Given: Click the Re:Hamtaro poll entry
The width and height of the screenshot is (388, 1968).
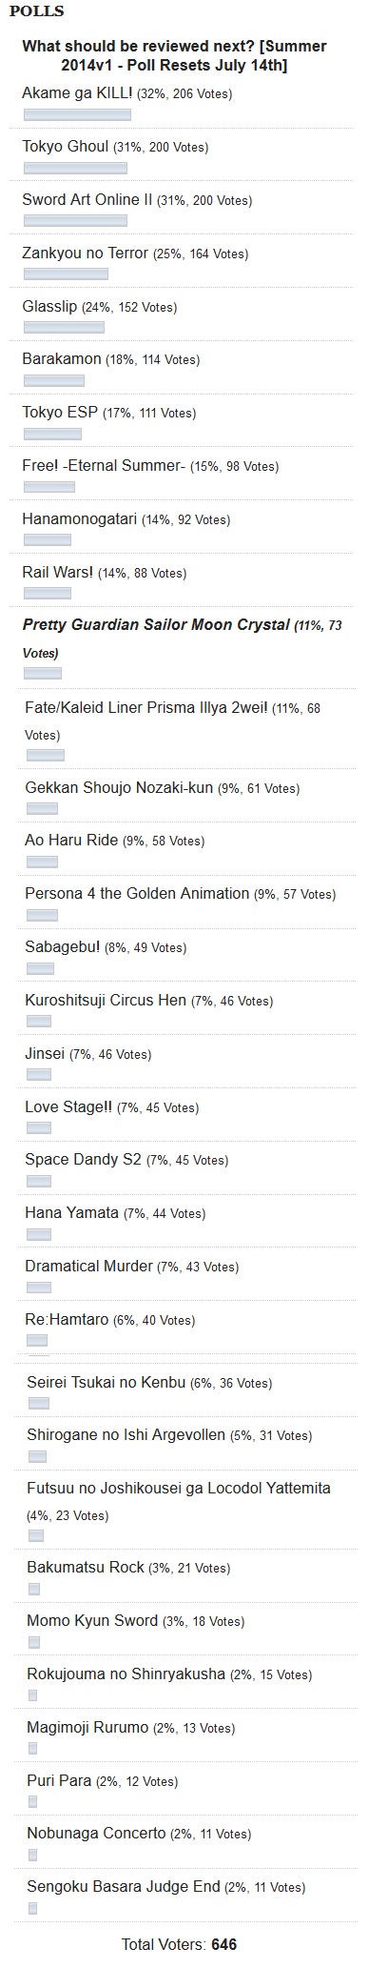Looking at the screenshot, I should [x=110, y=1320].
